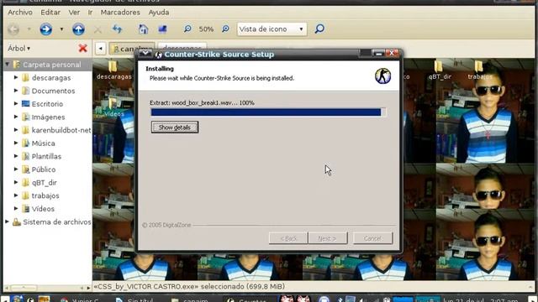Click the search magnifier toolbar icon

(319, 29)
